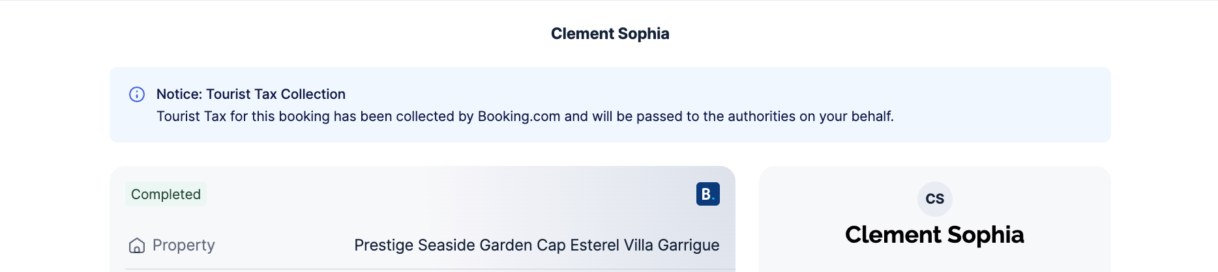The width and height of the screenshot is (1218, 272).
Task: Click the Property label text
Action: 183,245
